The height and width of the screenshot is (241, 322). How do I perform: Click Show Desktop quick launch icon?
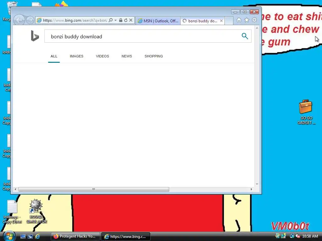tap(23, 237)
